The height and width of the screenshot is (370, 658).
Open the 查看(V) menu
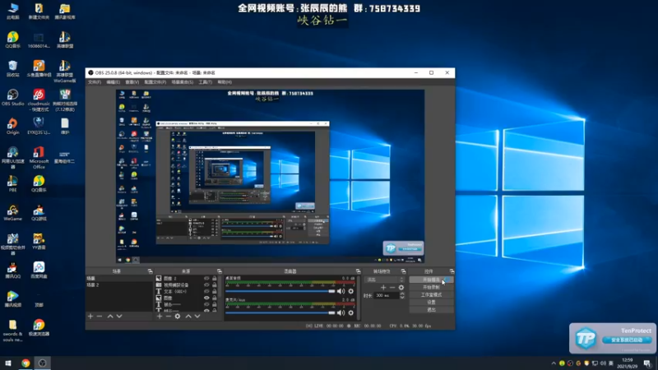pyautogui.click(x=132, y=82)
